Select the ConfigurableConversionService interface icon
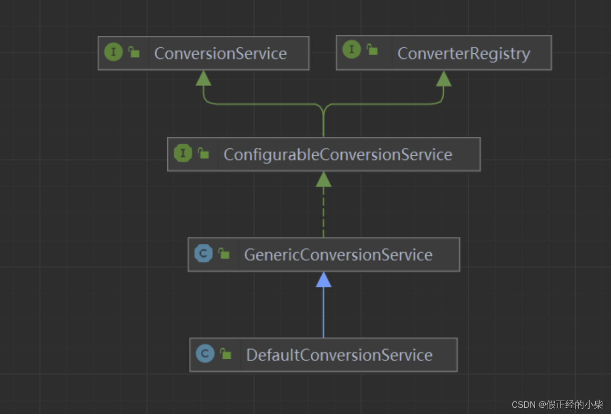This screenshot has width=611, height=414. [183, 153]
